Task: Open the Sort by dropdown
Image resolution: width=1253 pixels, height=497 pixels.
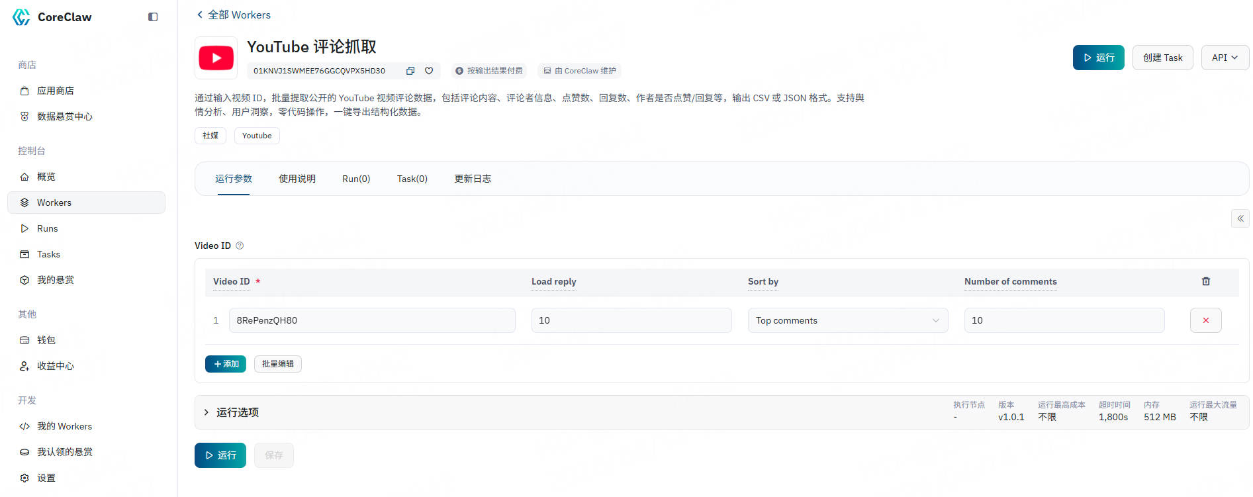Action: (847, 320)
